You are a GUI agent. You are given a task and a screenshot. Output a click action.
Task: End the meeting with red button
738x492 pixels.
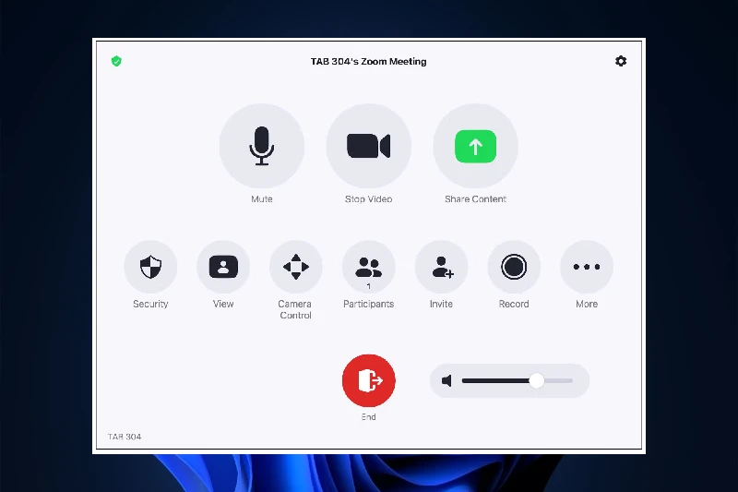click(368, 380)
